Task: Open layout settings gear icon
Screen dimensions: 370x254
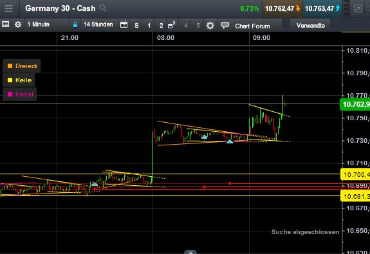Action: [x=210, y=26]
